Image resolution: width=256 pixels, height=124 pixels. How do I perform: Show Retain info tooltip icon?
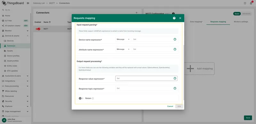point(93,98)
